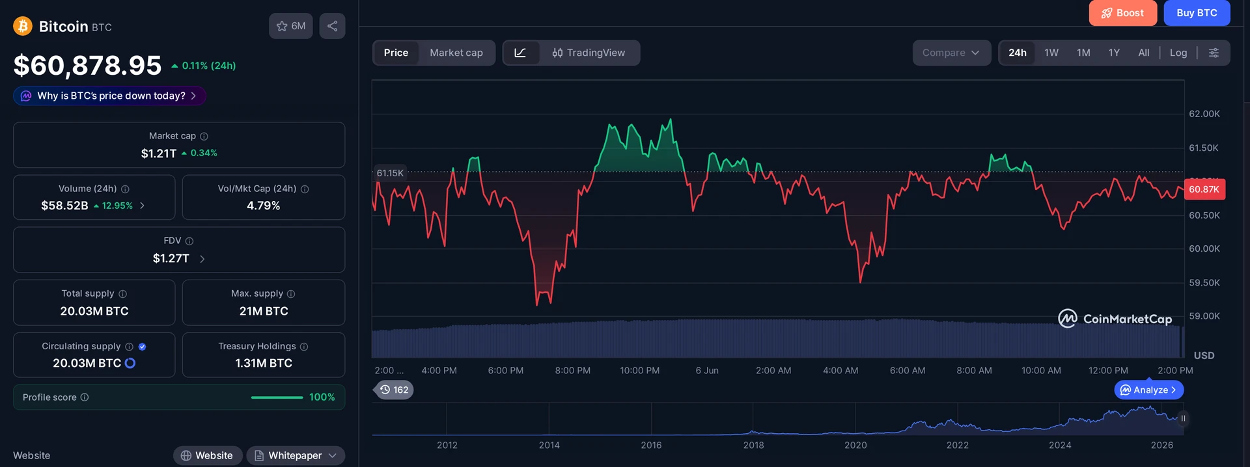This screenshot has width=1250, height=467.
Task: Open Total supply info icon
Action: click(x=122, y=294)
